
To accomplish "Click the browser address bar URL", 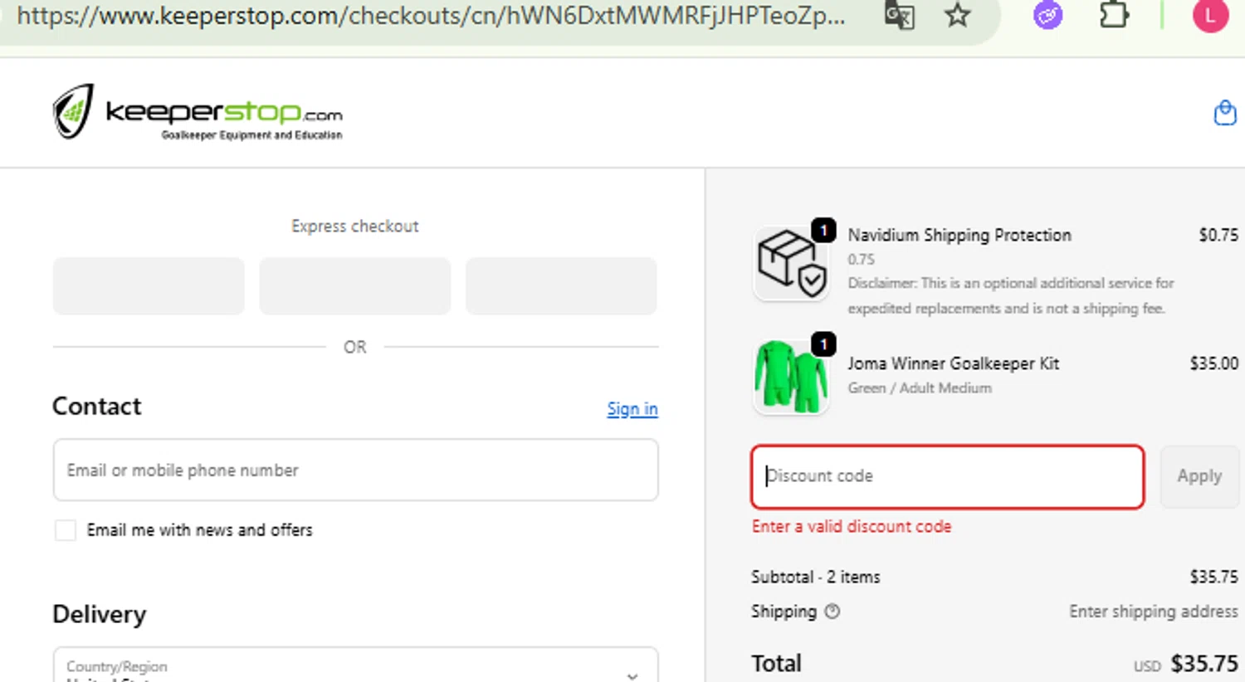I will pos(431,15).
